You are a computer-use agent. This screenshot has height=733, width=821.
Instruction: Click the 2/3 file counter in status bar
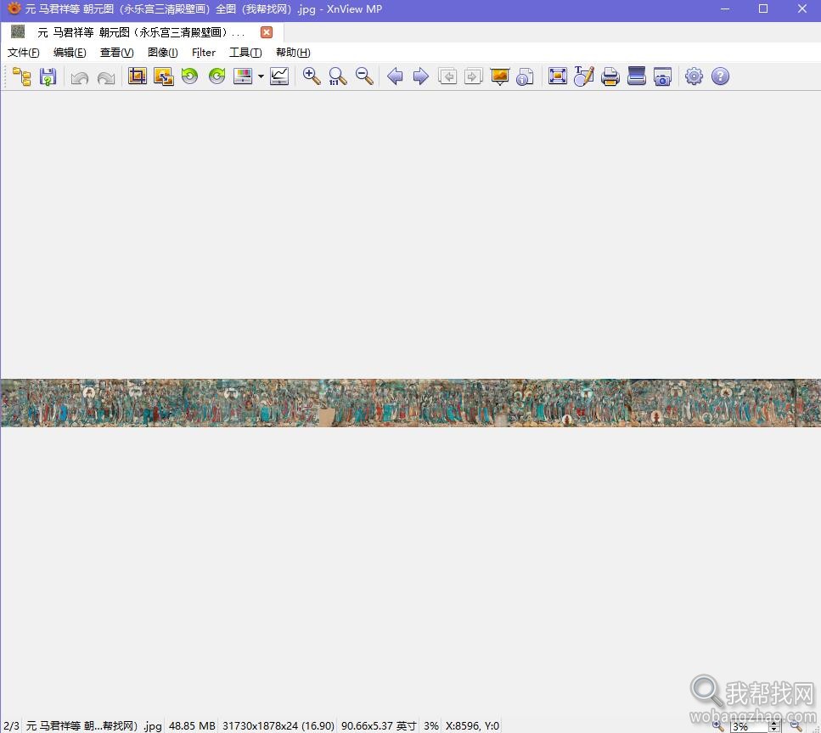pyautogui.click(x=12, y=725)
